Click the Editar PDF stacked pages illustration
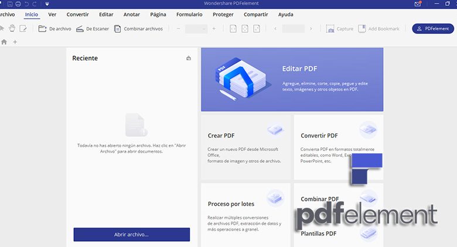Screen dimensions: 457x247 click(242, 78)
